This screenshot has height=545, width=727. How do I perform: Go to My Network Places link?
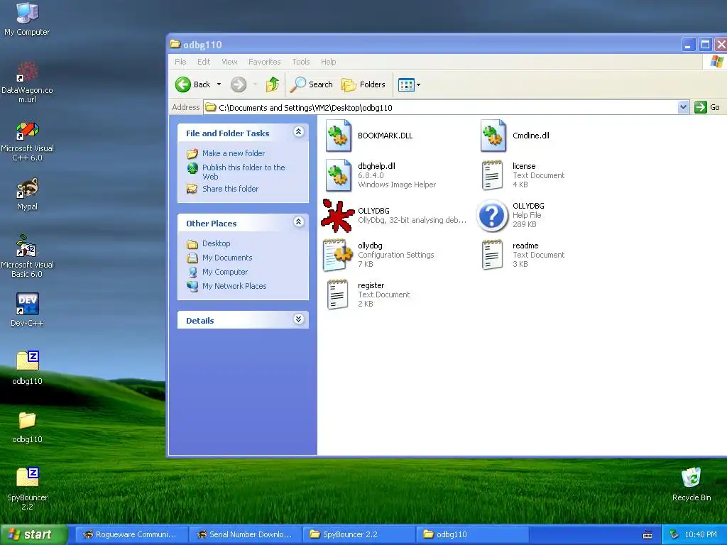[x=234, y=286]
